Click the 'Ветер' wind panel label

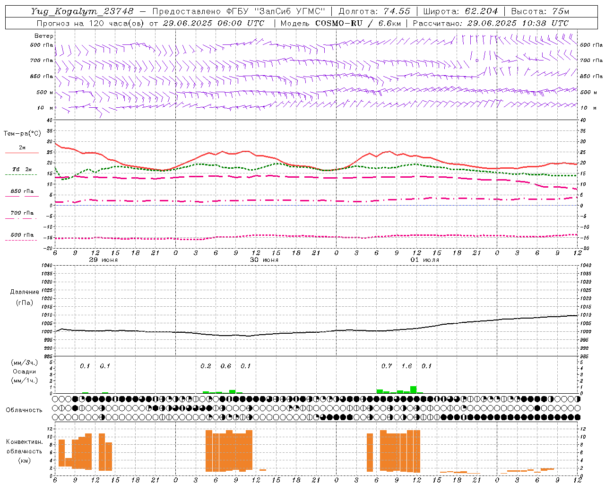(x=44, y=36)
